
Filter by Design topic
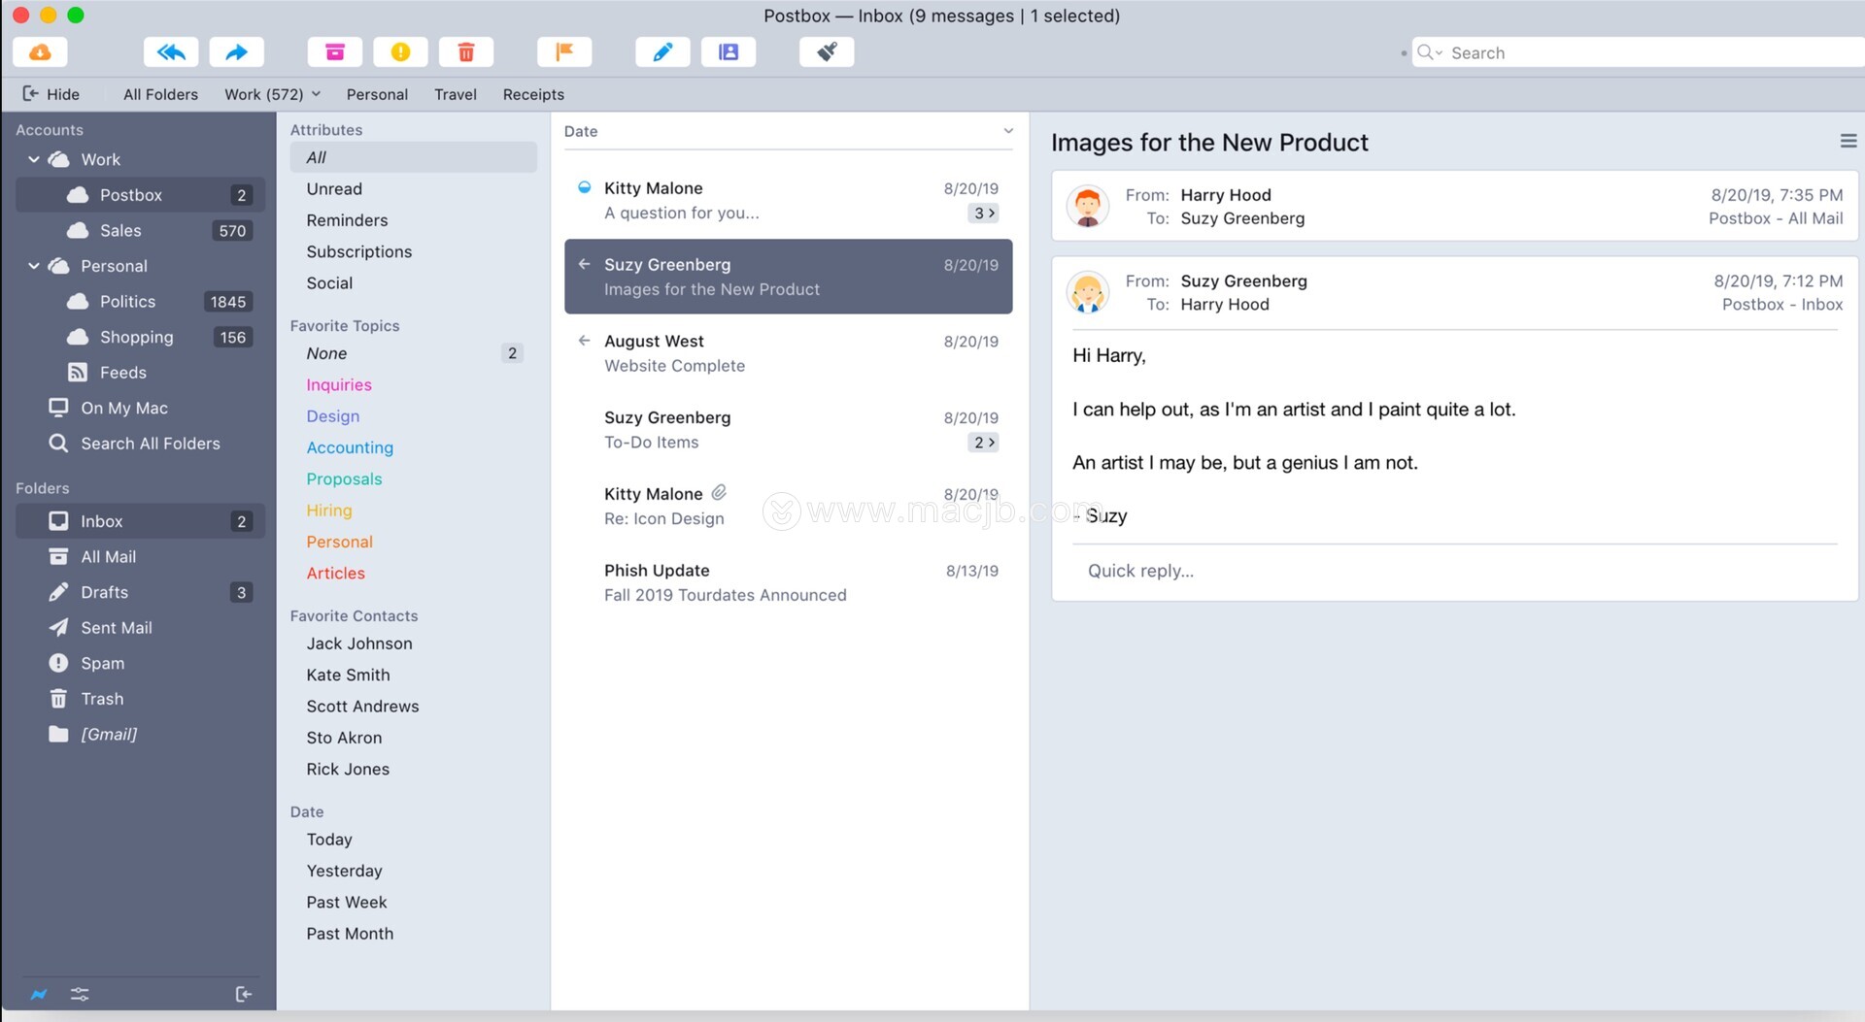tap(333, 416)
